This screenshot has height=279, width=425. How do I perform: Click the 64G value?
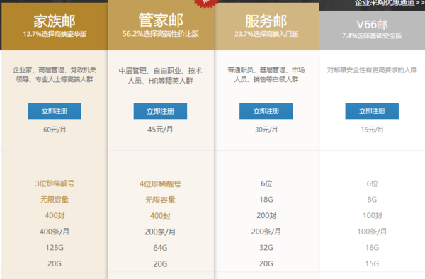coord(160,248)
